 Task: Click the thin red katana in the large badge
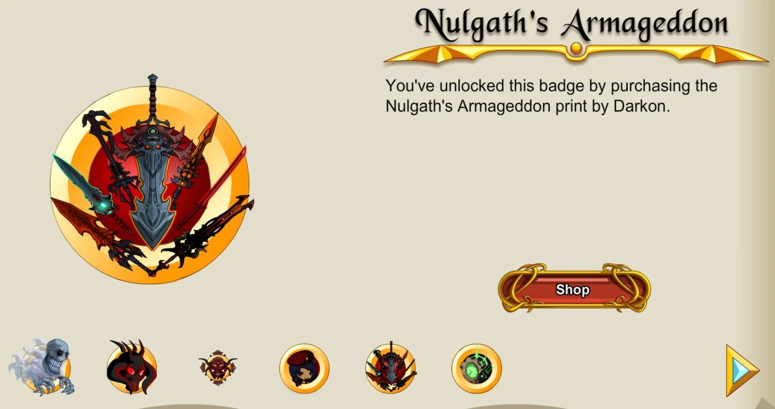(211, 188)
